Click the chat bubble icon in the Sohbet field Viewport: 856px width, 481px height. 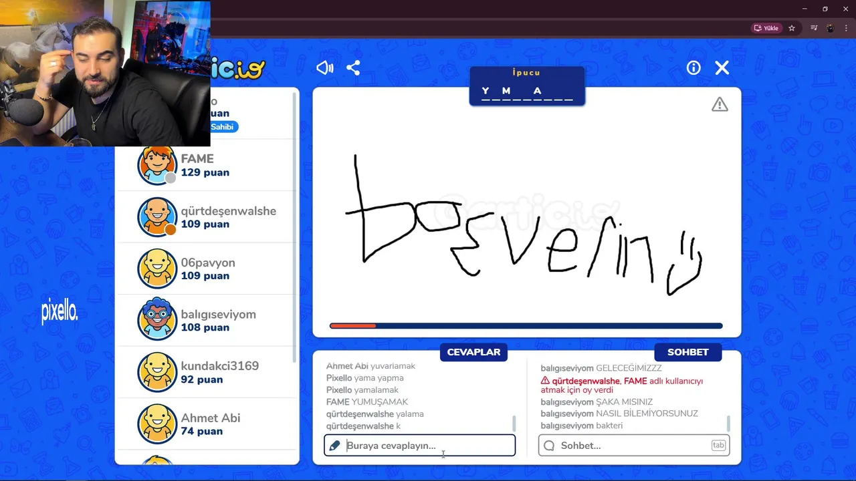coord(549,446)
